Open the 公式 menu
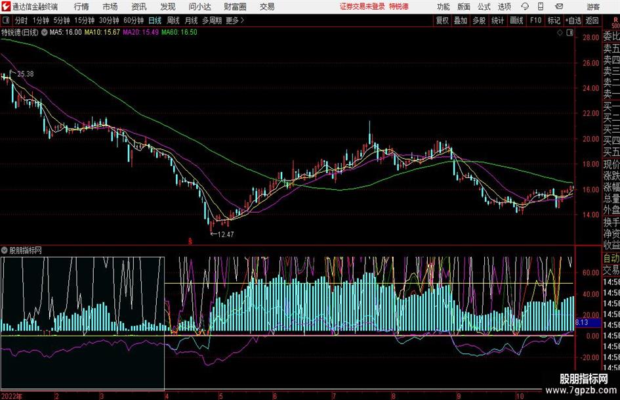This screenshot has width=620, height=400. point(484,7)
